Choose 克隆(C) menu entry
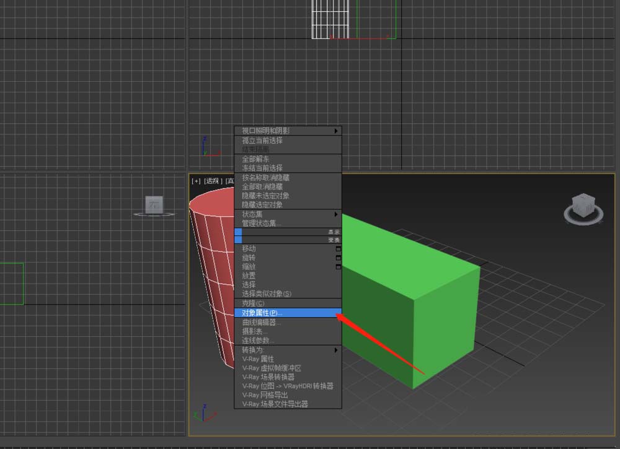 288,303
